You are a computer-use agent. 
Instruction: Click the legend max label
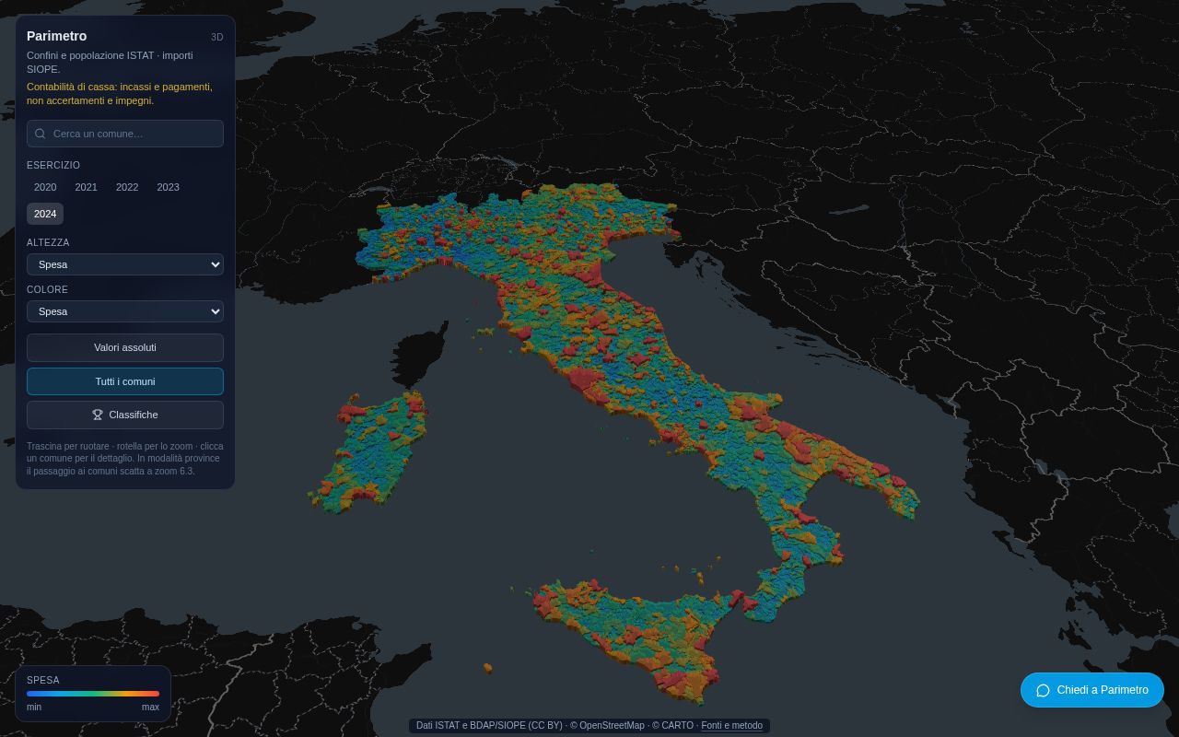150,708
